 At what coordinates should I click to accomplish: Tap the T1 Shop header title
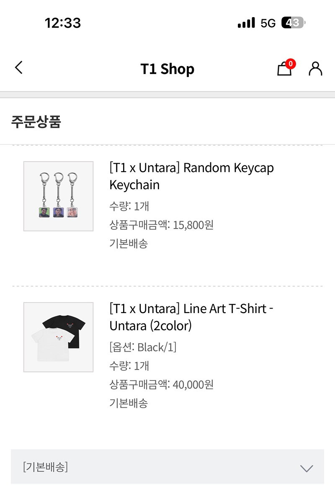click(x=167, y=69)
